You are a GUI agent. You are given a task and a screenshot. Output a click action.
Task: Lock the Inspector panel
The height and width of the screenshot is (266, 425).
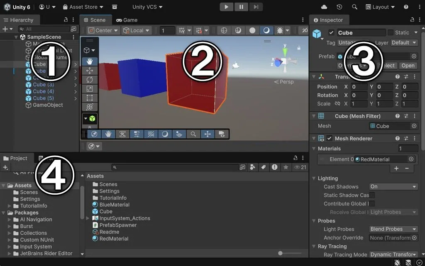click(x=412, y=20)
